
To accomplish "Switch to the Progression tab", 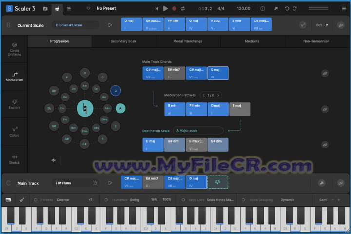I will [x=59, y=41].
